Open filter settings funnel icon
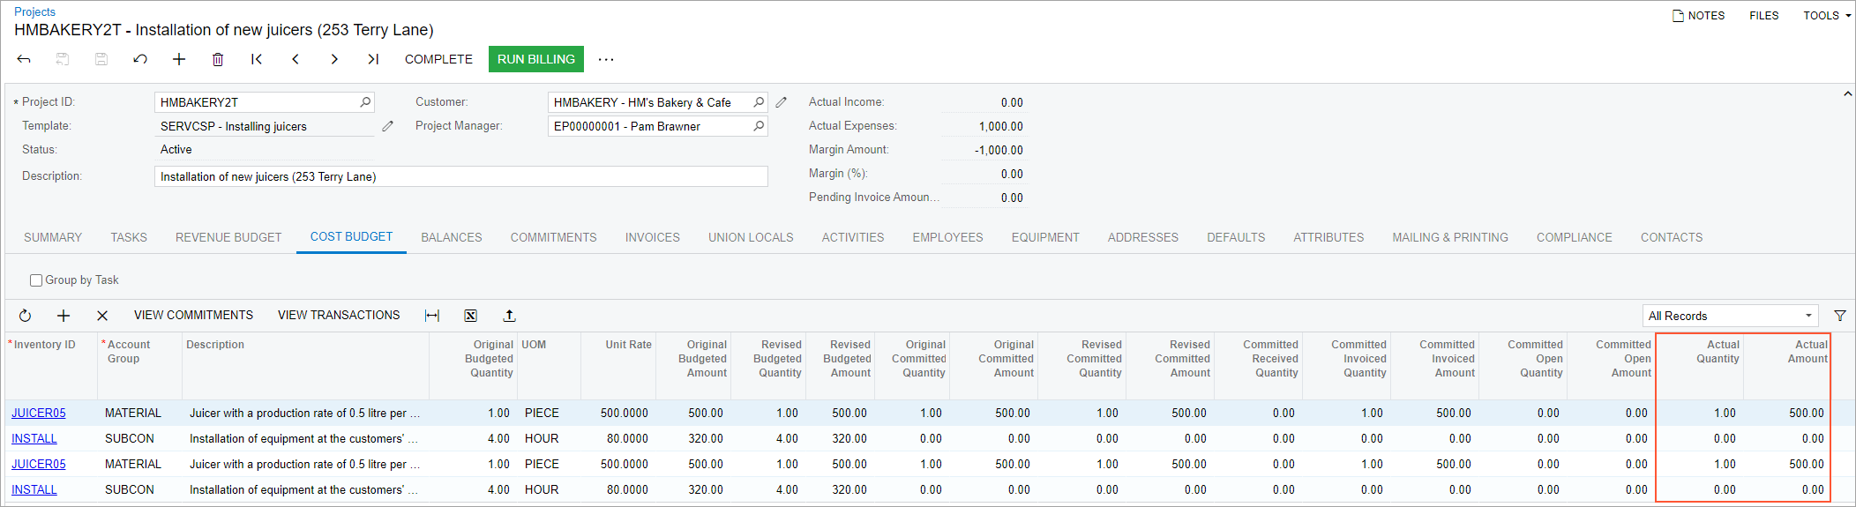 pos(1840,316)
